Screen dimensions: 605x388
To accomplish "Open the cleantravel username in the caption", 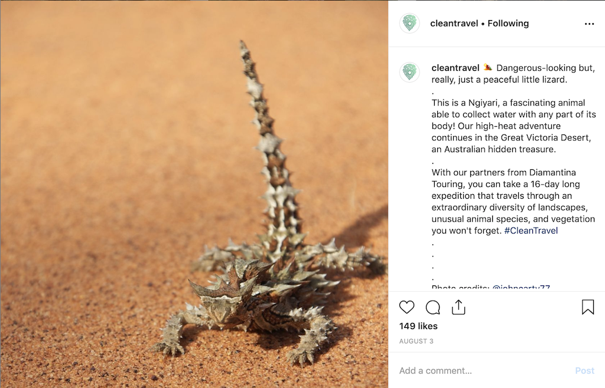I will [456, 68].
